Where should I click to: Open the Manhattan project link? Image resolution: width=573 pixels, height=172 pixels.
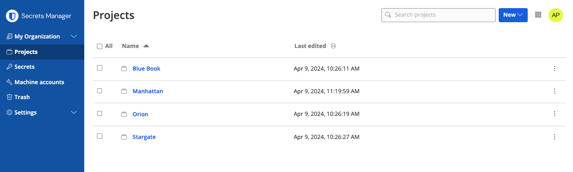(148, 91)
